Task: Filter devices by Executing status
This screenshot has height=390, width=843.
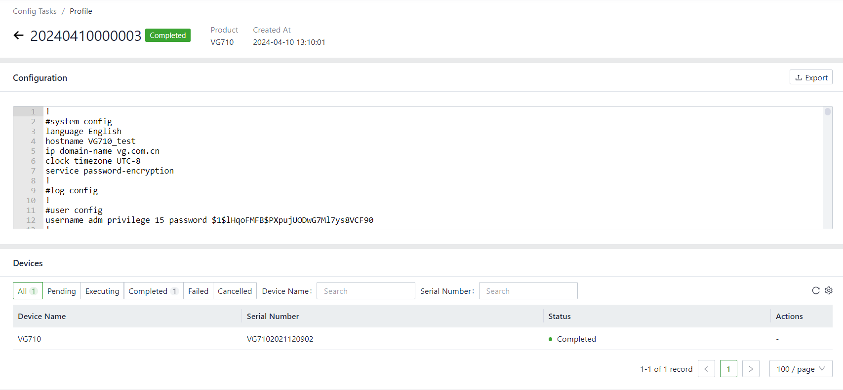Action: pyautogui.click(x=102, y=291)
